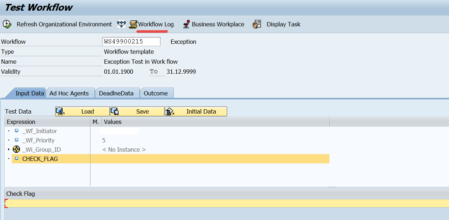Viewport: 449px width, 220px height.
Task: Click the Initial Data button
Action: tap(196, 111)
